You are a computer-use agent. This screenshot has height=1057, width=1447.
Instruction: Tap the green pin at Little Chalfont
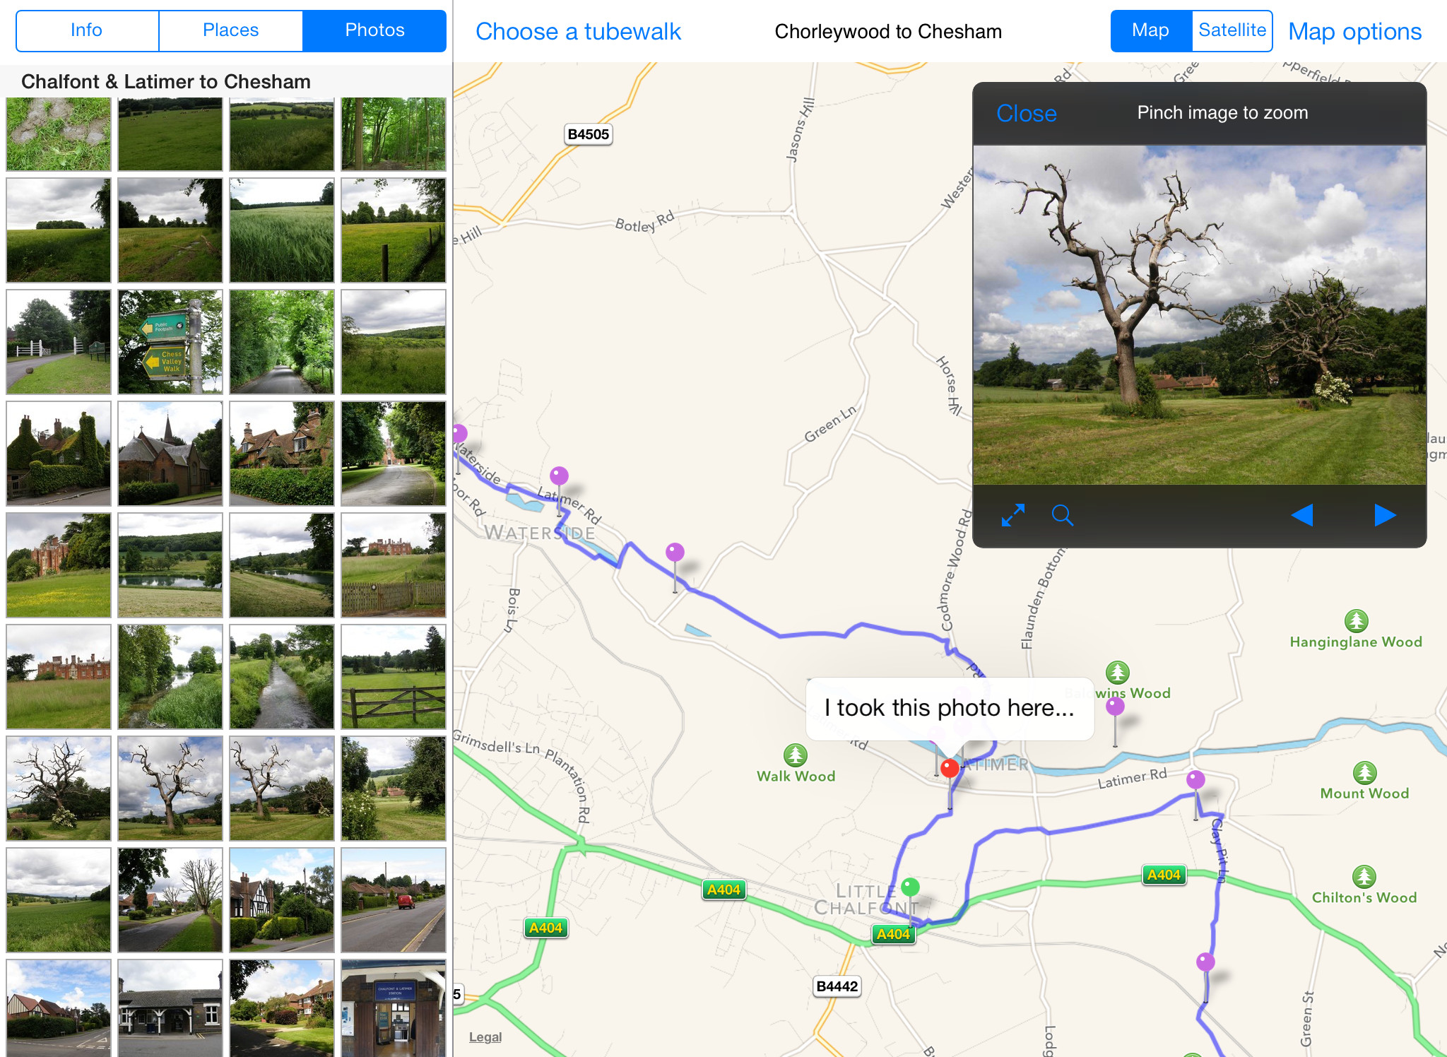[911, 886]
